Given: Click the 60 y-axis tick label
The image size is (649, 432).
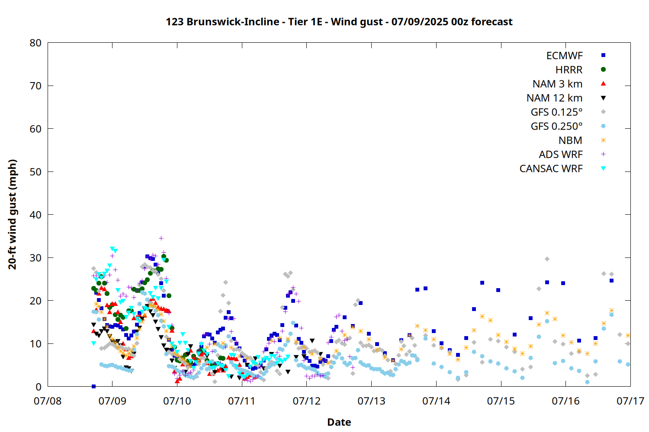Looking at the screenshot, I should tap(36, 129).
